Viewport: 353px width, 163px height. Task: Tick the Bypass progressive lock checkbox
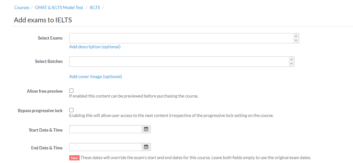pos(72,110)
